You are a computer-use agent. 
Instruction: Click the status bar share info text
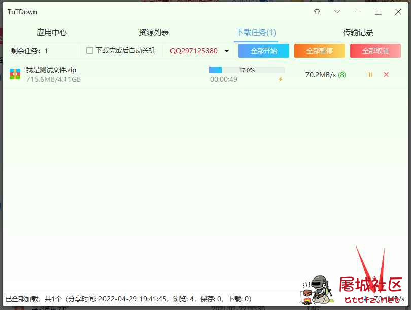tap(128, 299)
